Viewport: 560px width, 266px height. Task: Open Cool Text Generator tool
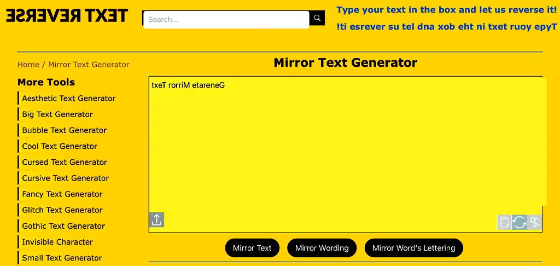point(60,146)
